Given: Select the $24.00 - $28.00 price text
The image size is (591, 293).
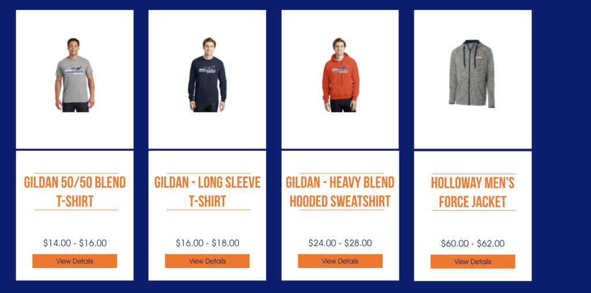Looking at the screenshot, I should (x=341, y=243).
